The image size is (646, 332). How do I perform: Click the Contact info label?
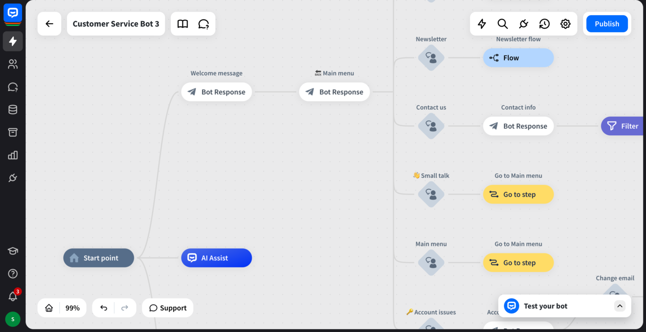[x=518, y=107]
